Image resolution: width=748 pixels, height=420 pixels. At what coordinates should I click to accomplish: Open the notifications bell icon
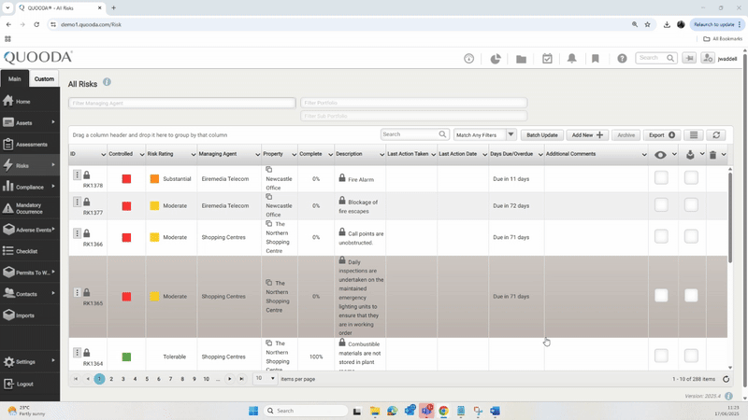coord(571,59)
